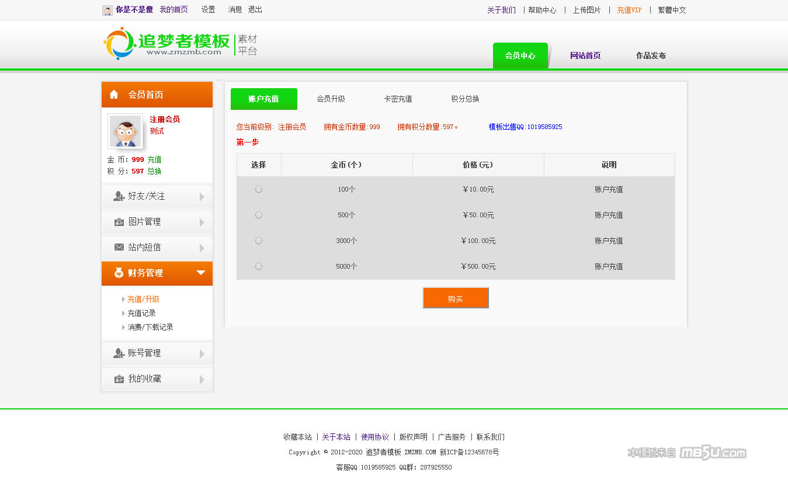
Task: Click the small user avatar in top bar
Action: pyautogui.click(x=107, y=11)
